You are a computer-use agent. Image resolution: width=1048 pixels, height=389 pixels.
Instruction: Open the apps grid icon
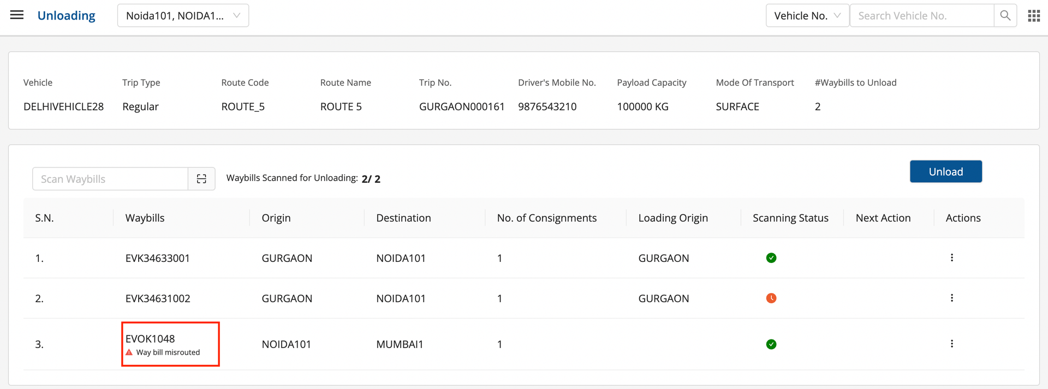coord(1034,16)
